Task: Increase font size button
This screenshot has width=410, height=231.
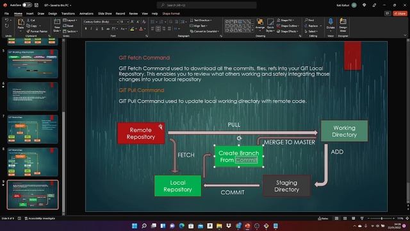Action: point(133,22)
